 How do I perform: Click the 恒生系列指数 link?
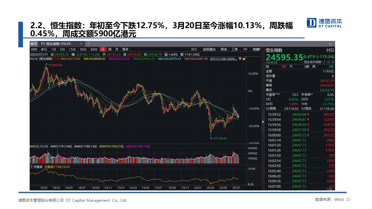pos(313,62)
